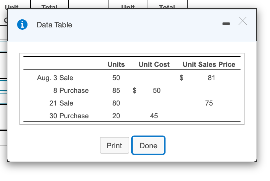Click the 'Aug. 3 Sale' row label

(55, 78)
